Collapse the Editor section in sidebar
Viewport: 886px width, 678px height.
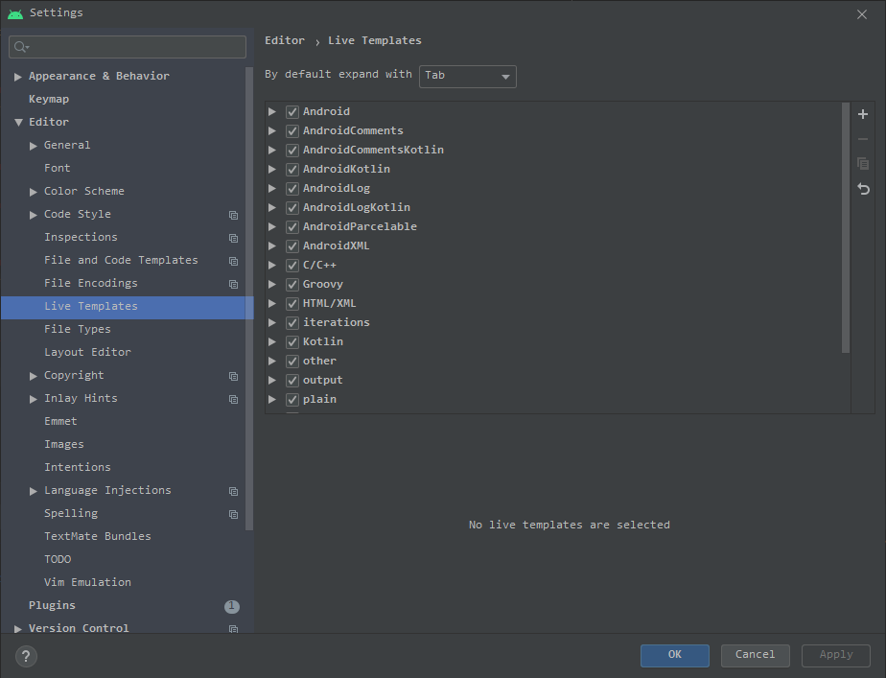19,122
